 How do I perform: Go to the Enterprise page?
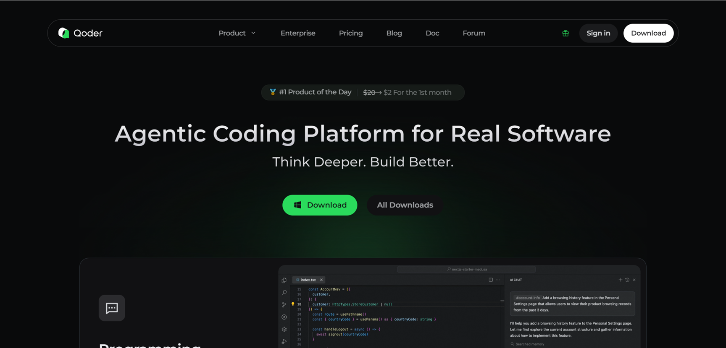tap(298, 33)
